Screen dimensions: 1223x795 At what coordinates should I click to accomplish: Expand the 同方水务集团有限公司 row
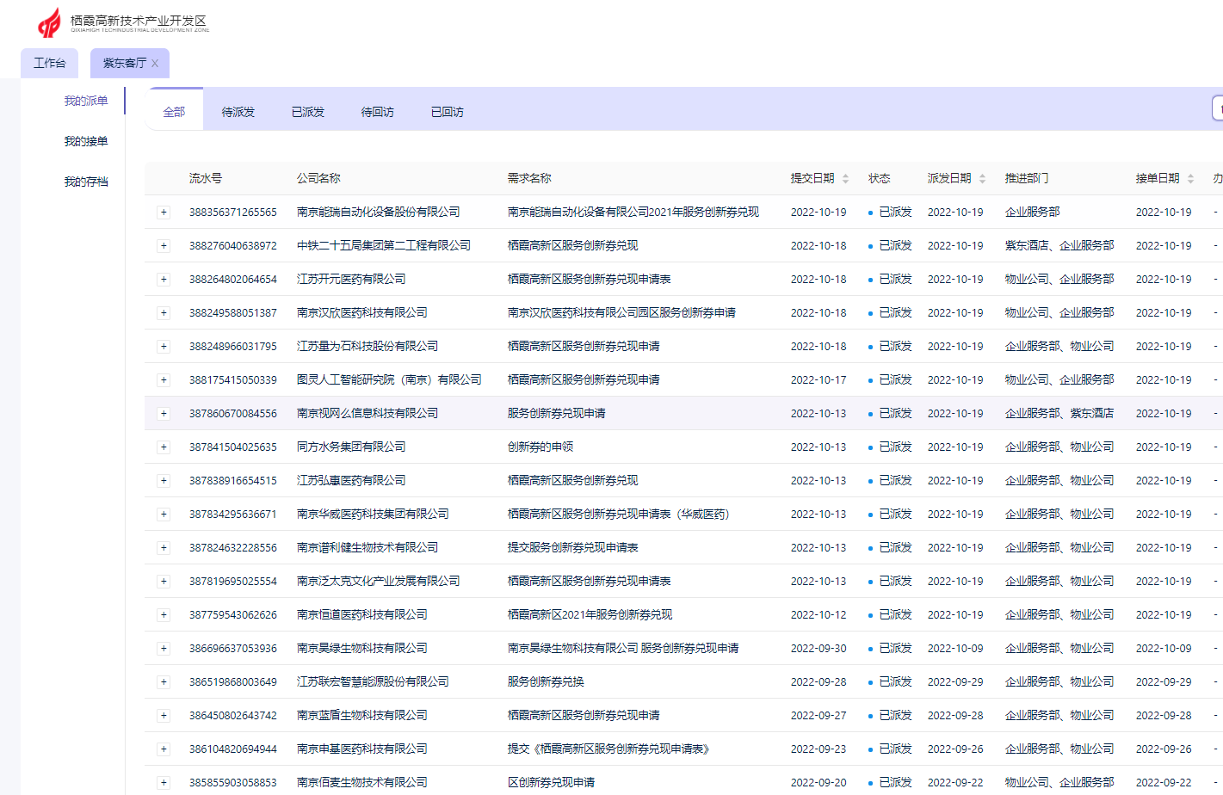[x=164, y=447]
